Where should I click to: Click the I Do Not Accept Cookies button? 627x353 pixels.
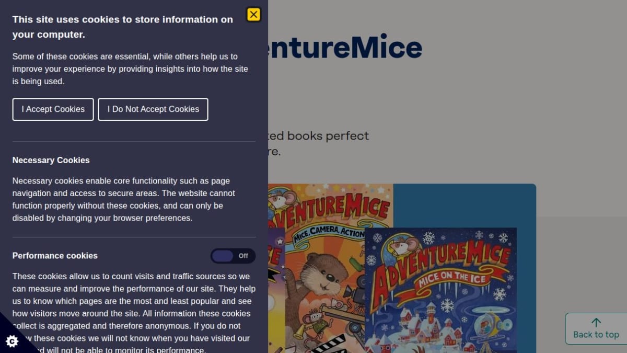pos(153,109)
